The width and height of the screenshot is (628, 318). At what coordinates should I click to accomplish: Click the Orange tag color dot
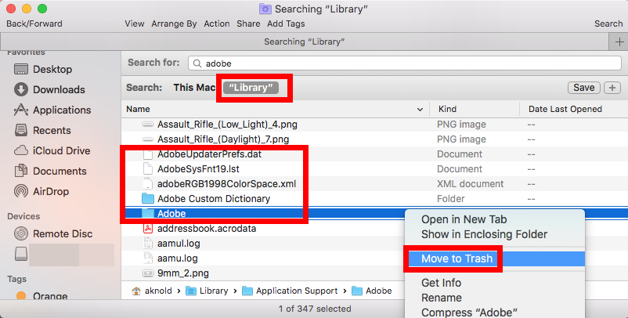(x=21, y=297)
